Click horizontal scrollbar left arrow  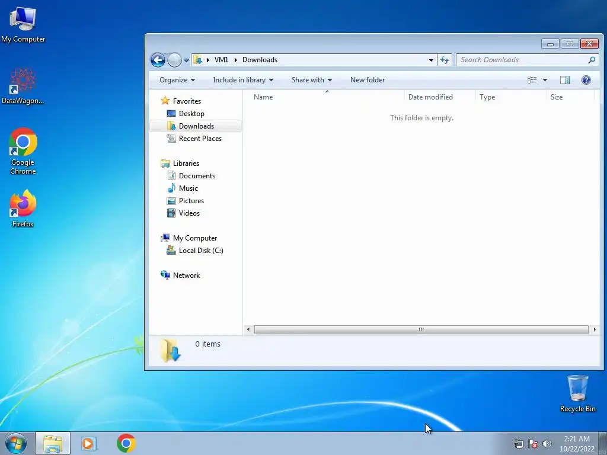248,329
